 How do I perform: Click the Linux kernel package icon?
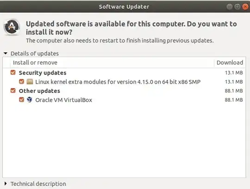click(x=30, y=82)
